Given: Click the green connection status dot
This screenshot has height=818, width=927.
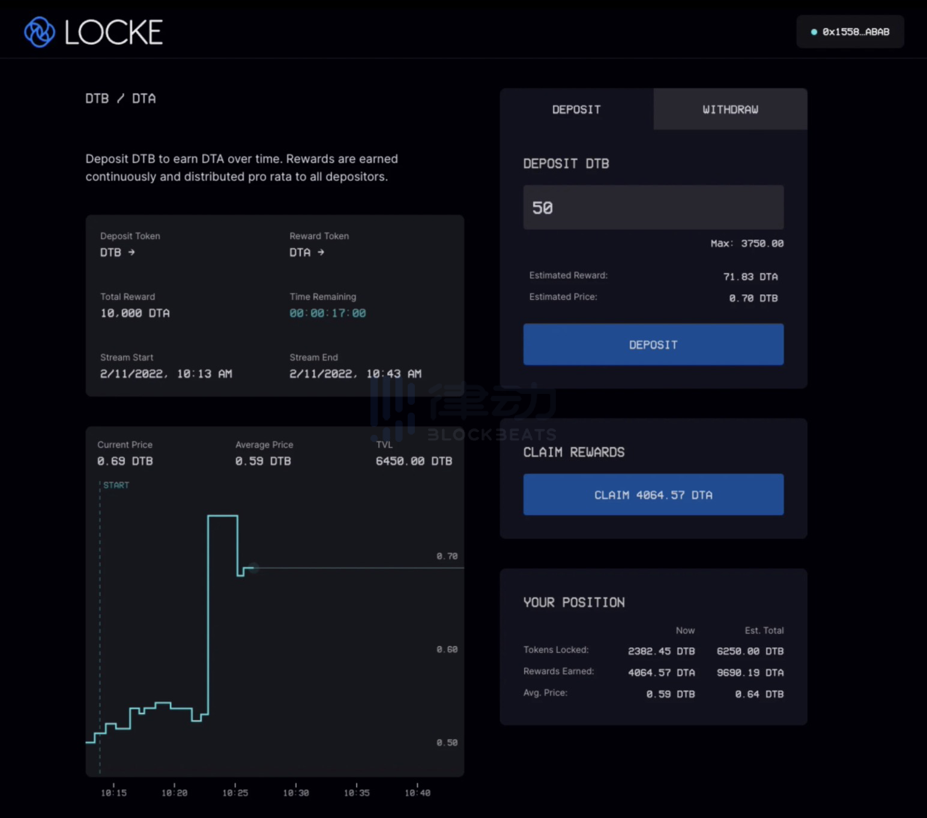Looking at the screenshot, I should click(814, 32).
